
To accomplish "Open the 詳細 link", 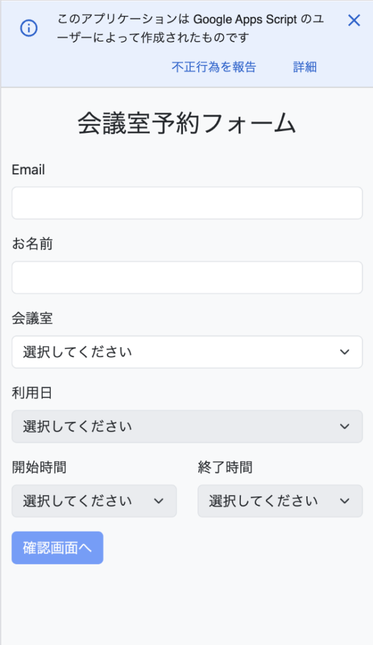I will [305, 67].
